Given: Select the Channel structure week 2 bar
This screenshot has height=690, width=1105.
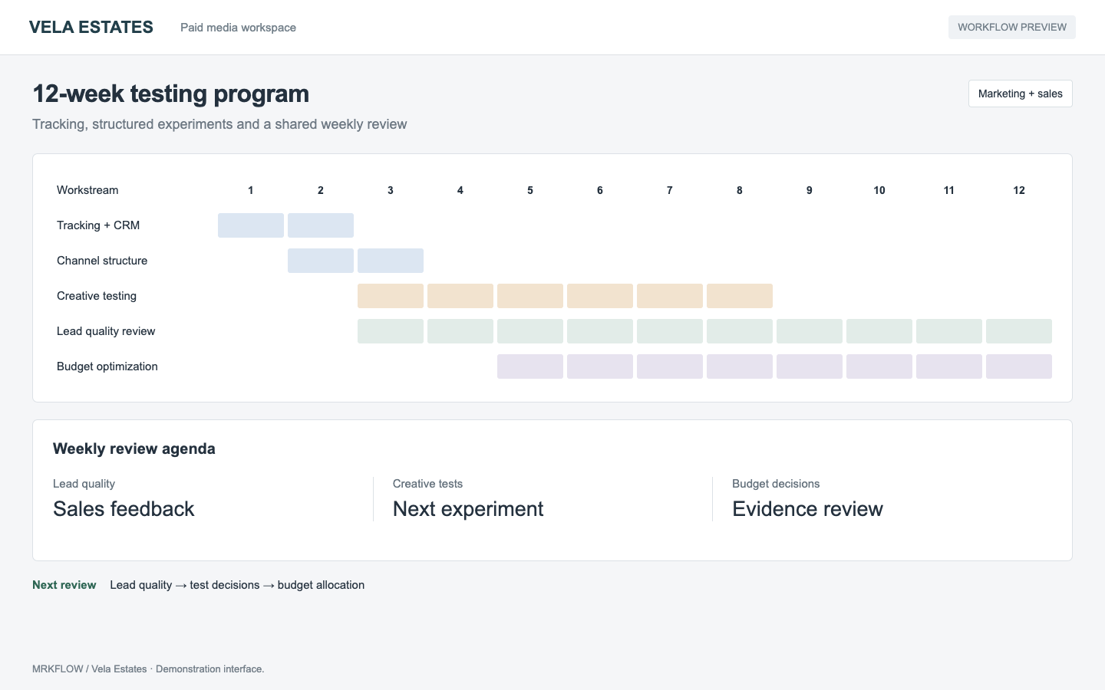Looking at the screenshot, I should point(321,261).
